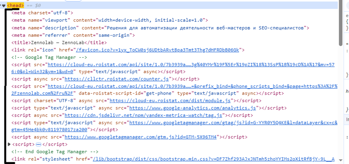Open the cllctr.roistat.com counter.js link

(x=116, y=79)
